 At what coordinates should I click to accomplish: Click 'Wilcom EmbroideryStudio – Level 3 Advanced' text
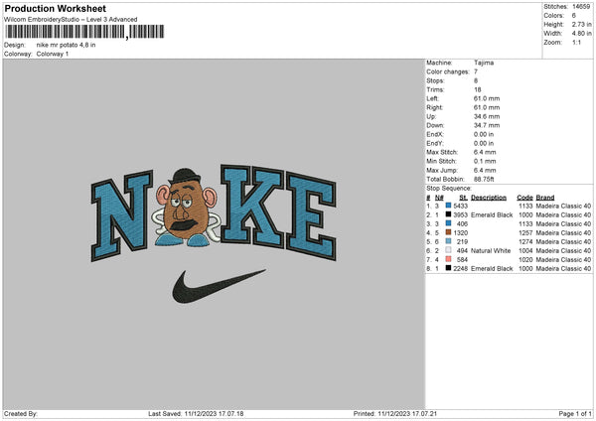pos(71,20)
